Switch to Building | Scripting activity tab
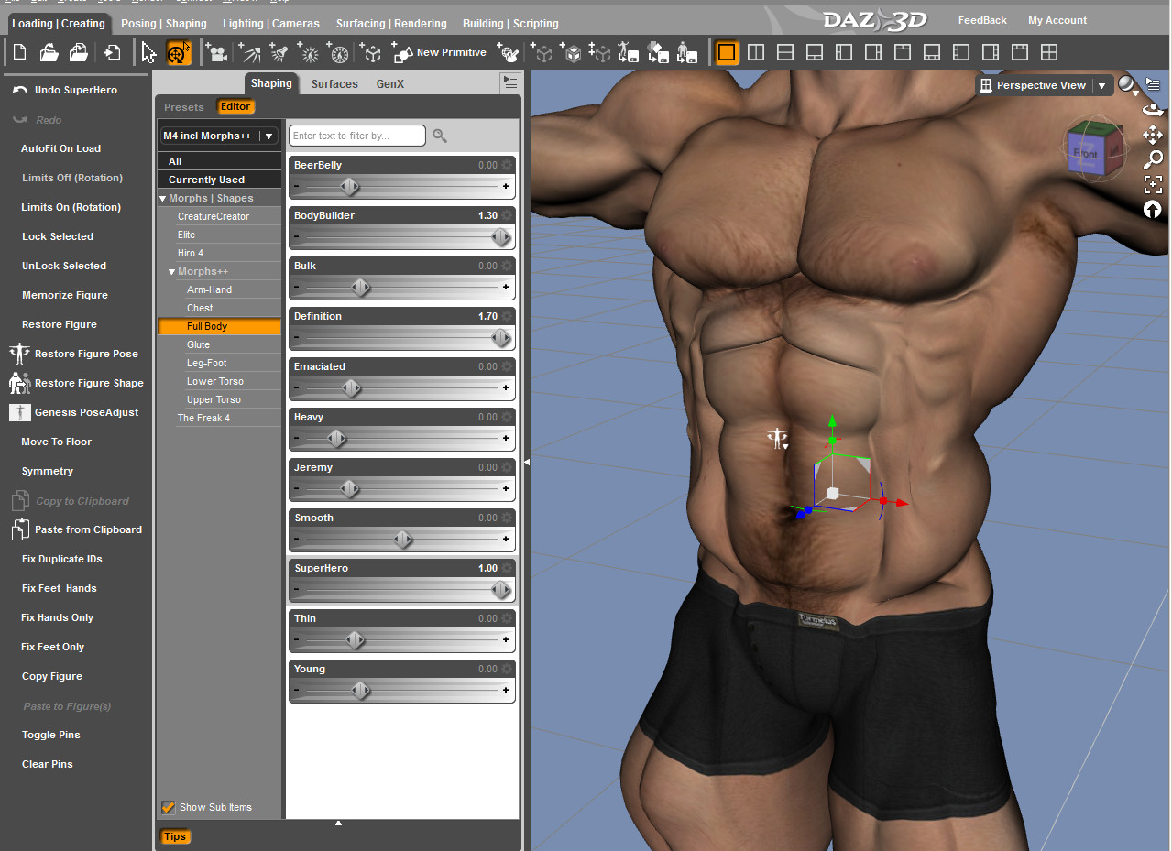 pos(510,24)
